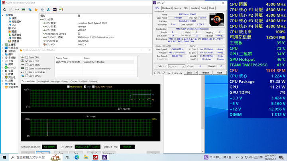Collapse the 電腦 tree node
The image size is (287, 161).
click(2, 15)
